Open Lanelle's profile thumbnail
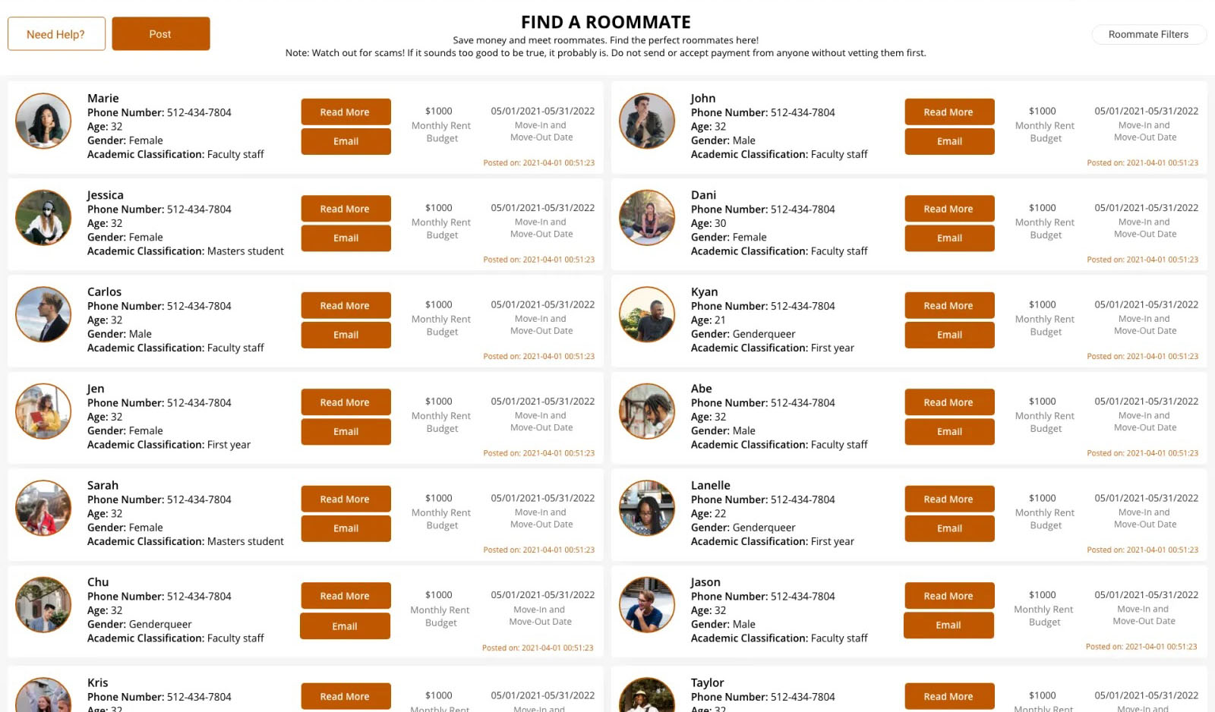Image resolution: width=1215 pixels, height=712 pixels. pyautogui.click(x=647, y=508)
